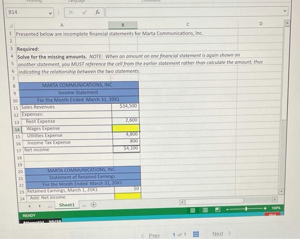The height and width of the screenshot is (239, 300).
Task: Go to the next sheet tab with the right arrow
Action: (x=39, y=206)
